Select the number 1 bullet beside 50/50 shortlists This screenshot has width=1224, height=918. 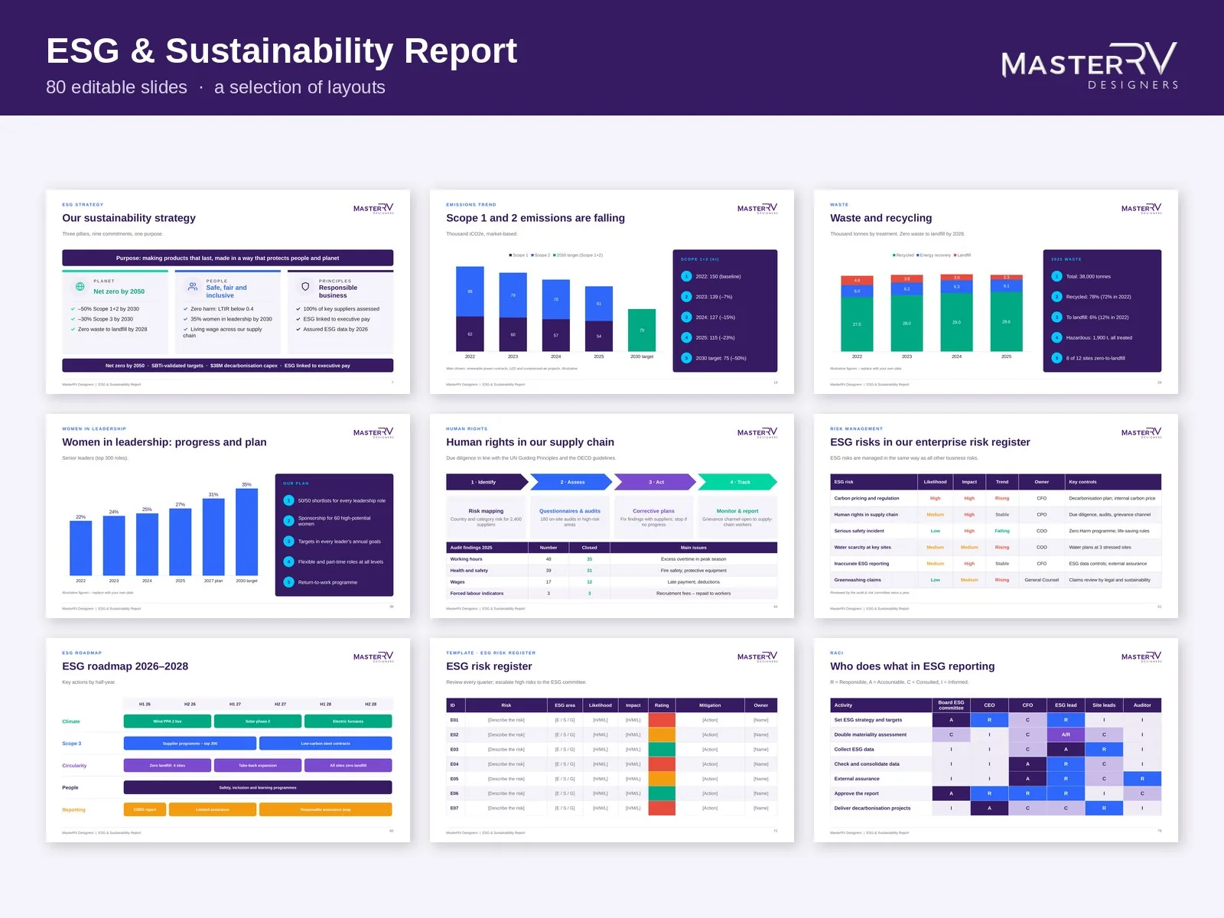pyautogui.click(x=288, y=500)
